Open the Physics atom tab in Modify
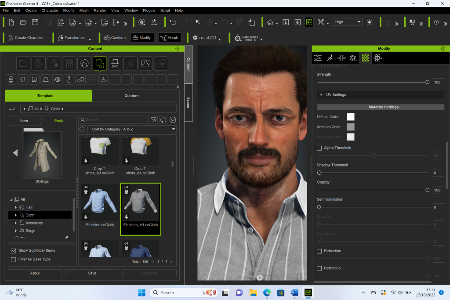 click(x=377, y=58)
